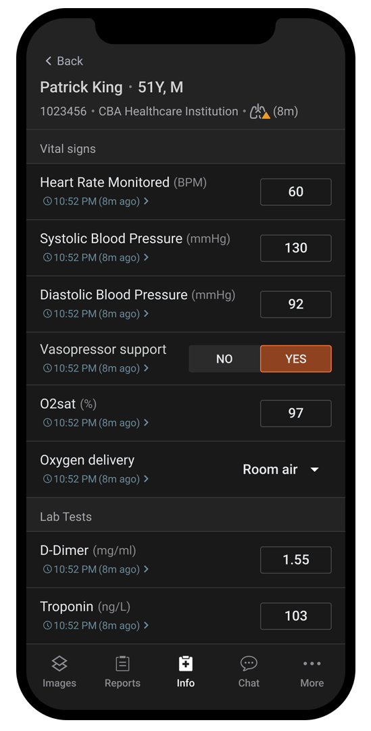This screenshot has width=371, height=731.
Task: Open O2sat 10:52 PM timestamp link
Action: (x=96, y=423)
